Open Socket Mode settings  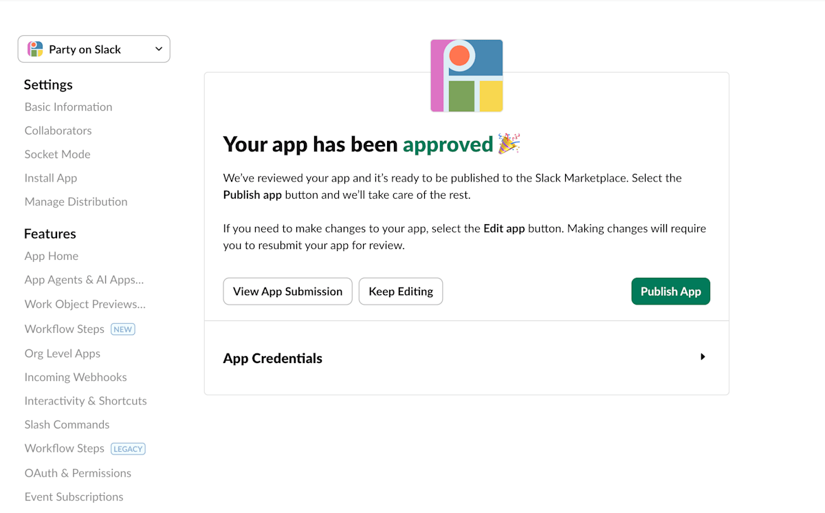pyautogui.click(x=57, y=154)
